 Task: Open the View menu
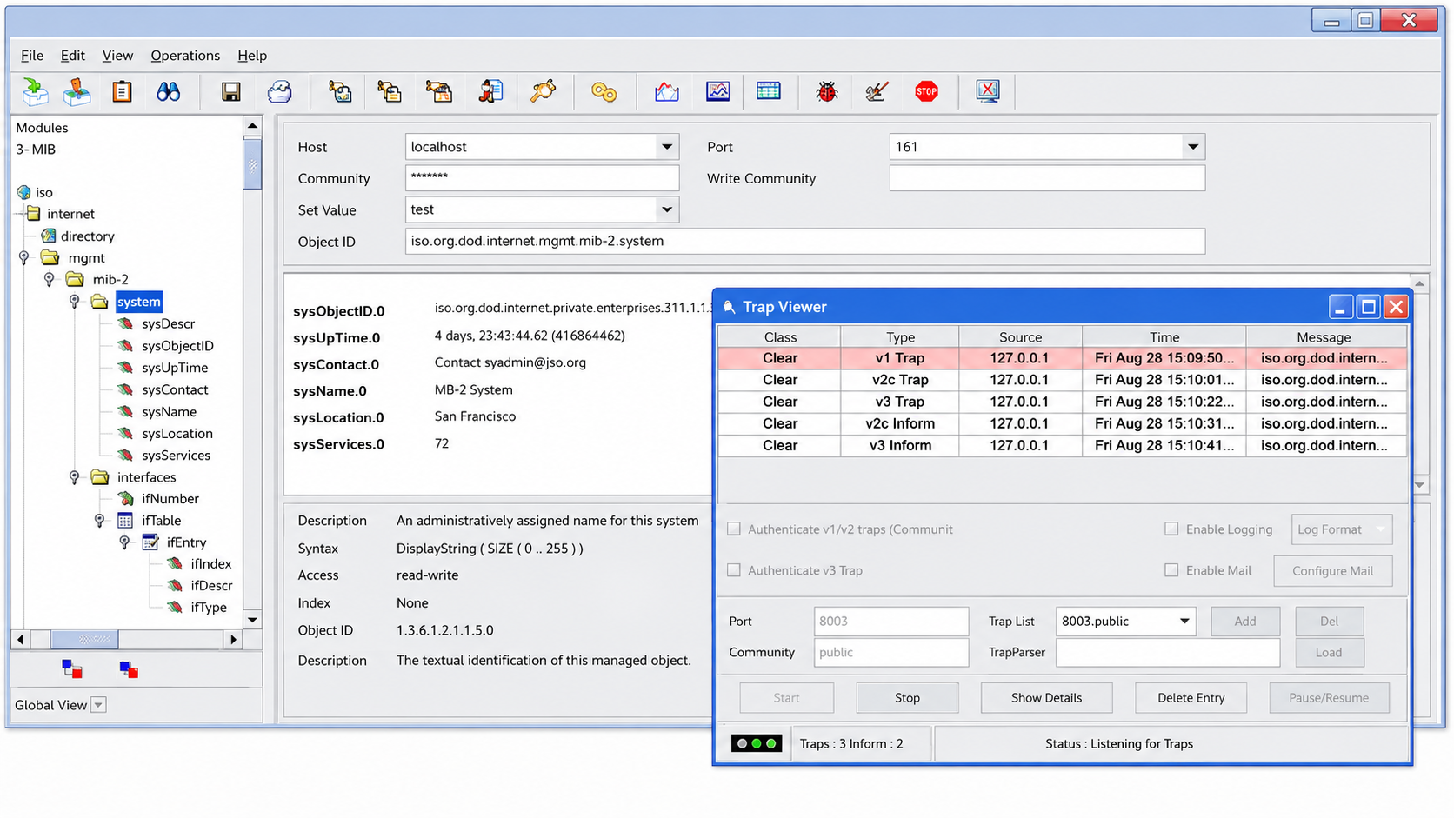pyautogui.click(x=117, y=56)
